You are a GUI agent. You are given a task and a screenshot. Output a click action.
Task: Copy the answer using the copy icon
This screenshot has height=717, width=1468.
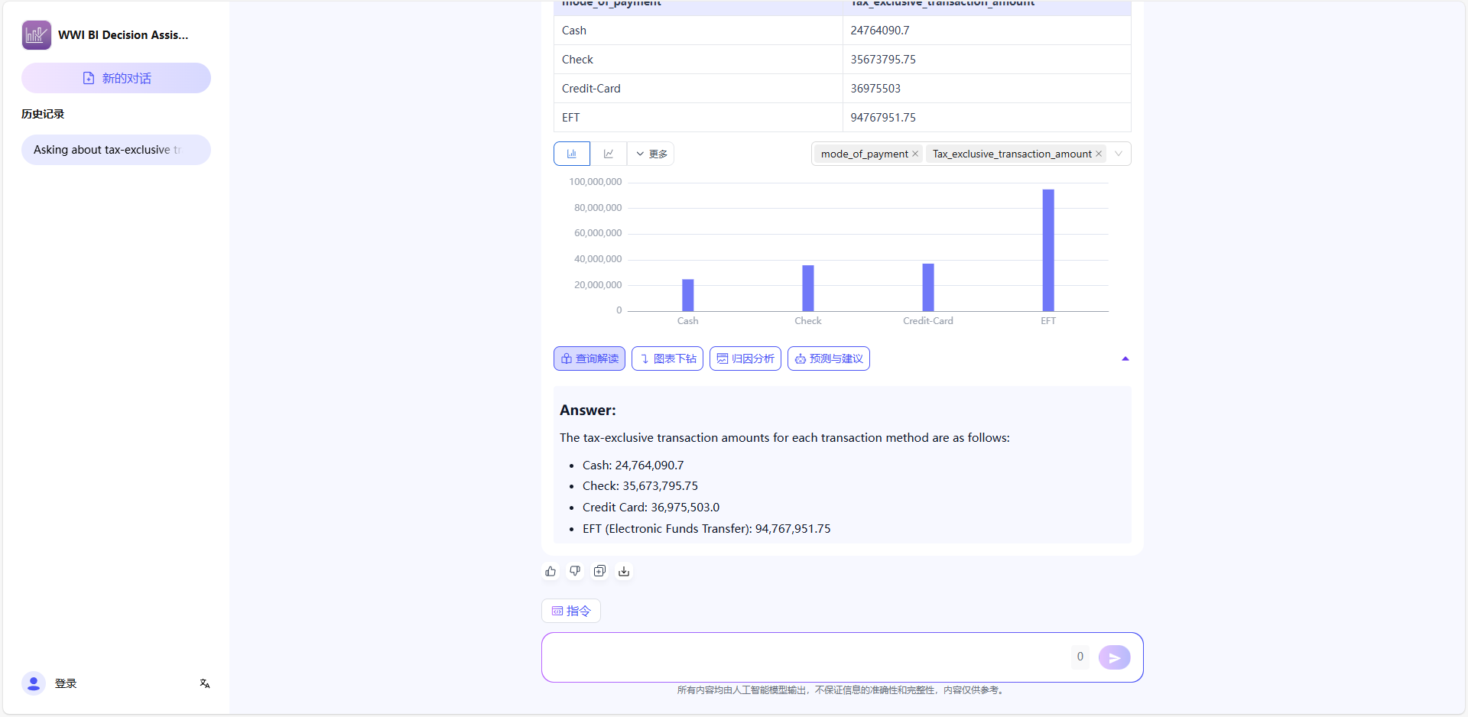pos(599,571)
